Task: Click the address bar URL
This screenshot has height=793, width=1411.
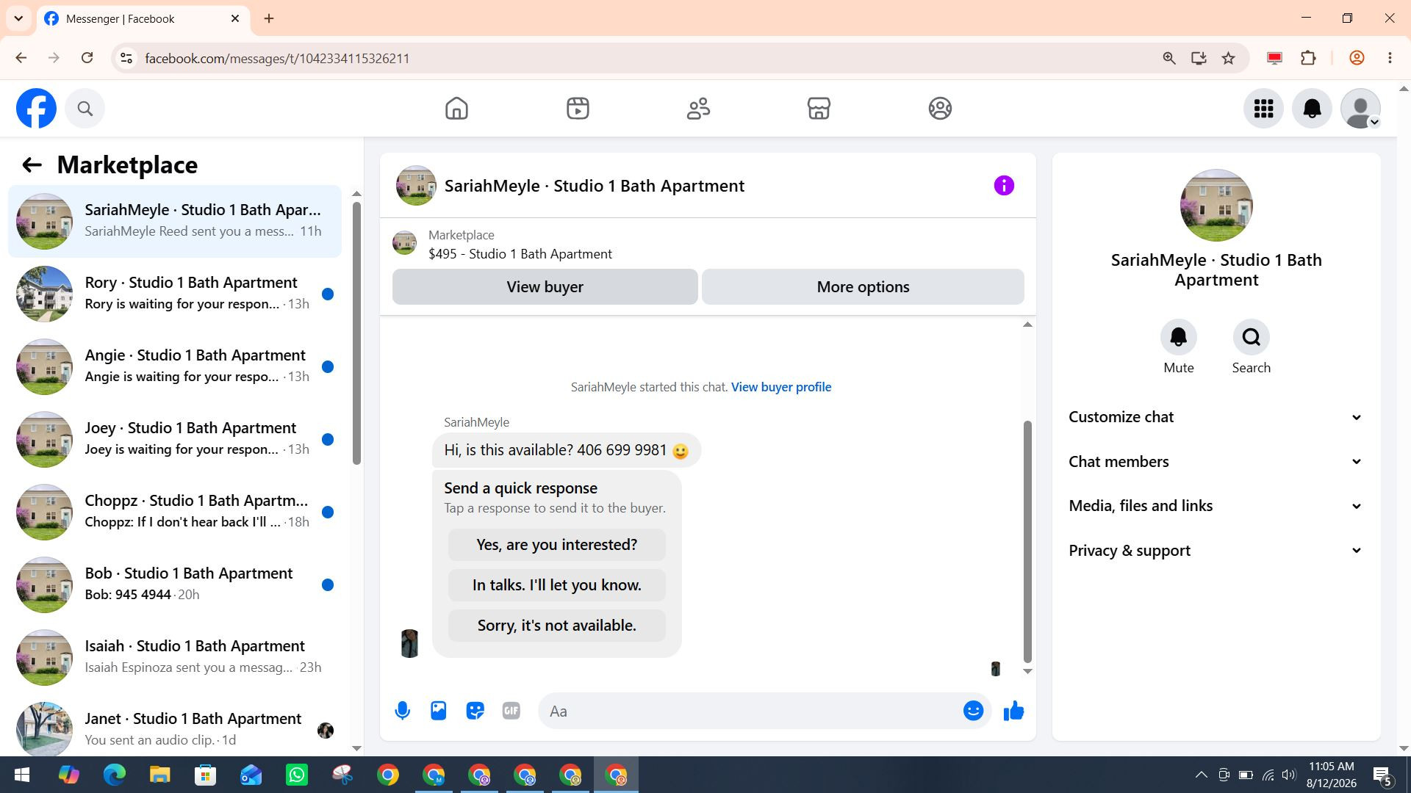Action: 277,58
